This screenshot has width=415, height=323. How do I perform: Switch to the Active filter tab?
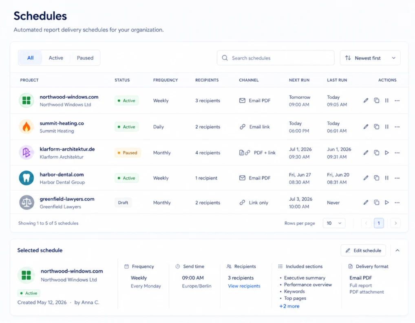coord(56,58)
